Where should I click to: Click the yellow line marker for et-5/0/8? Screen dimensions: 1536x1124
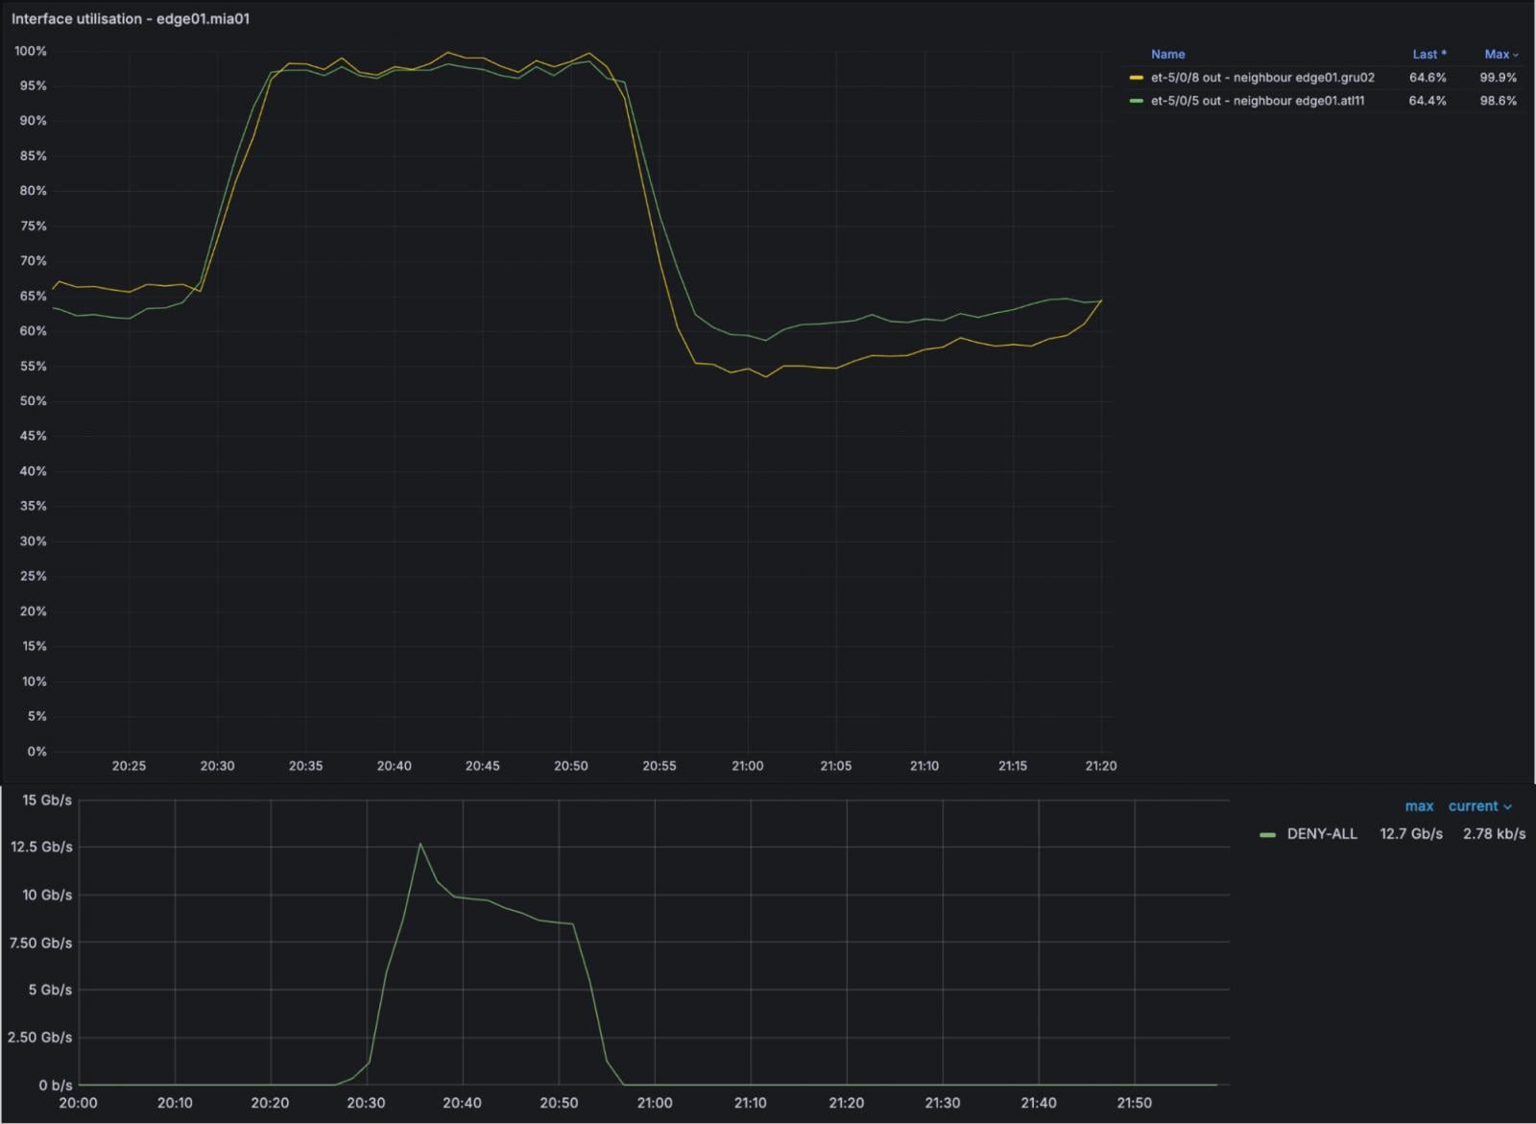pyautogui.click(x=1136, y=78)
